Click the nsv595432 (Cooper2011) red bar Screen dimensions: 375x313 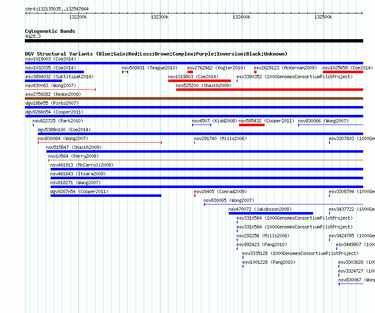pos(252,125)
